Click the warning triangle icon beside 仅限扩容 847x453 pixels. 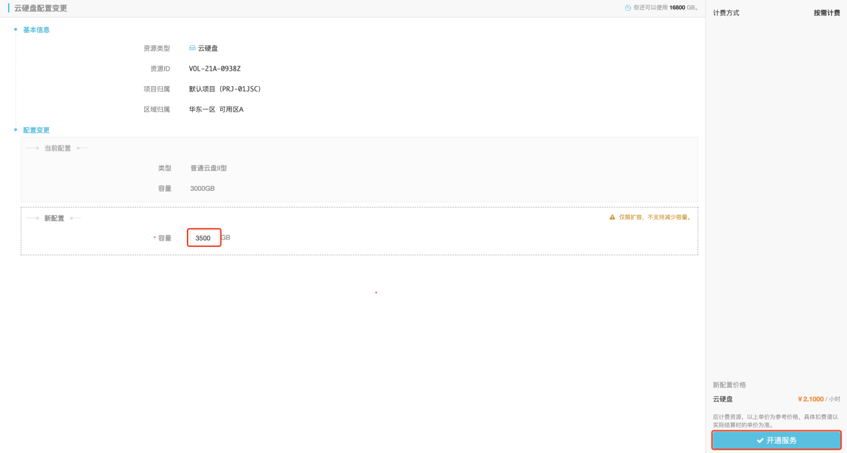[x=612, y=217]
